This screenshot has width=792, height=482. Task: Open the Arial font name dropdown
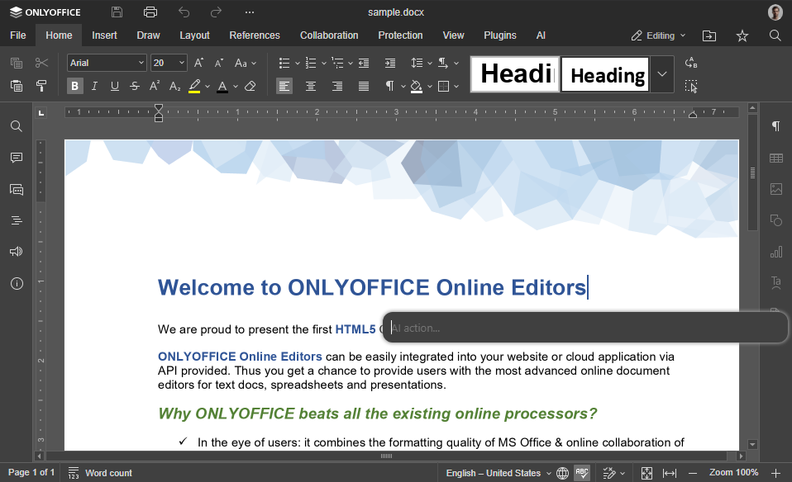point(107,63)
